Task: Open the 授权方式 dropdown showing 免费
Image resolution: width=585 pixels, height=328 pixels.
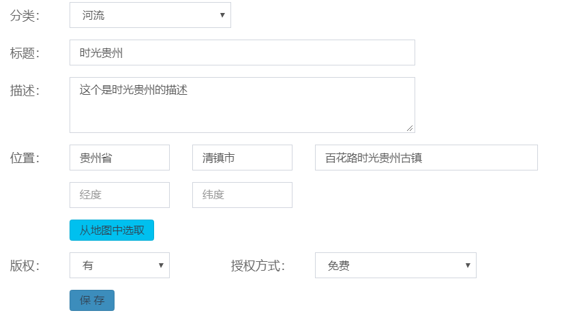Action: tap(395, 265)
